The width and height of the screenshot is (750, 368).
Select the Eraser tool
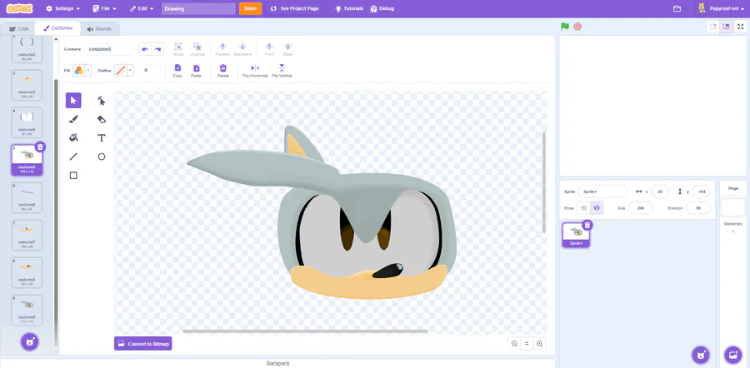point(102,119)
